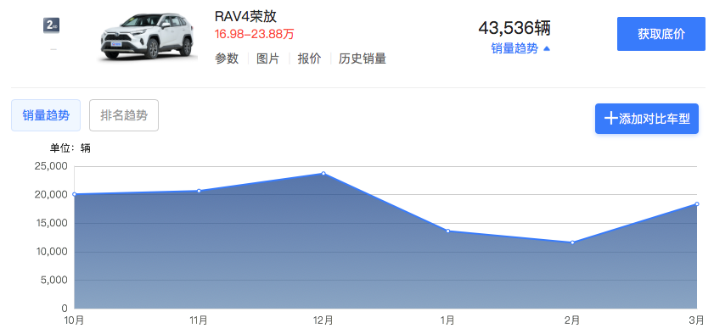Click the 43,536辆 sales figure
The image size is (714, 334).
coord(514,28)
